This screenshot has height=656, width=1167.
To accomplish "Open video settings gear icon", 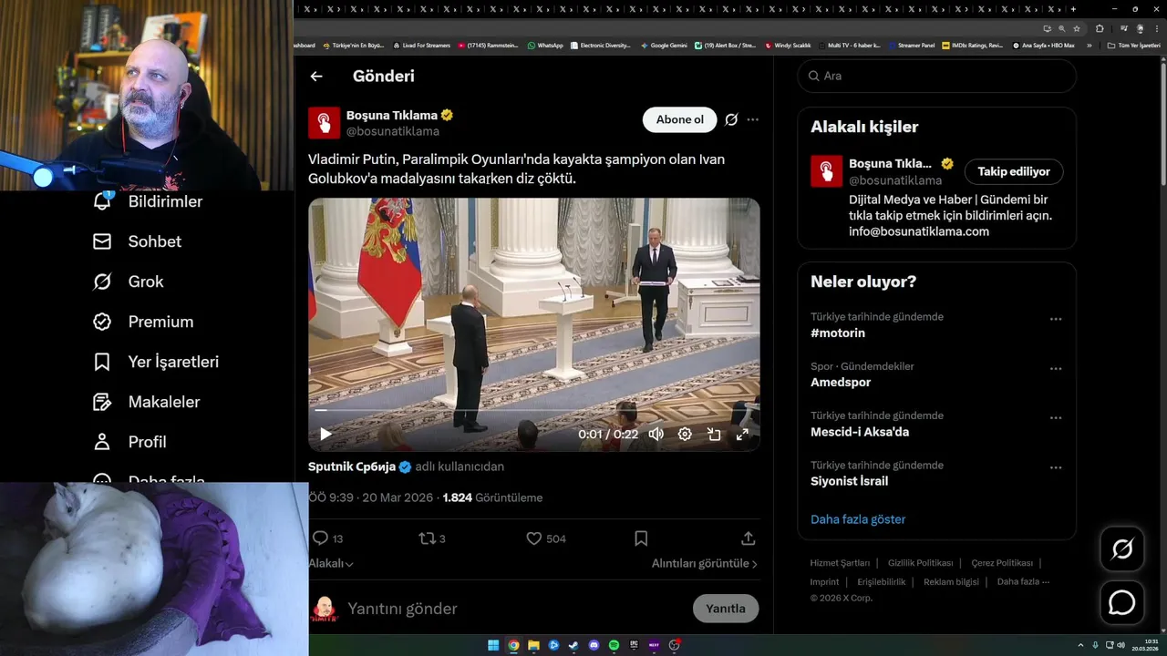I will [685, 435].
